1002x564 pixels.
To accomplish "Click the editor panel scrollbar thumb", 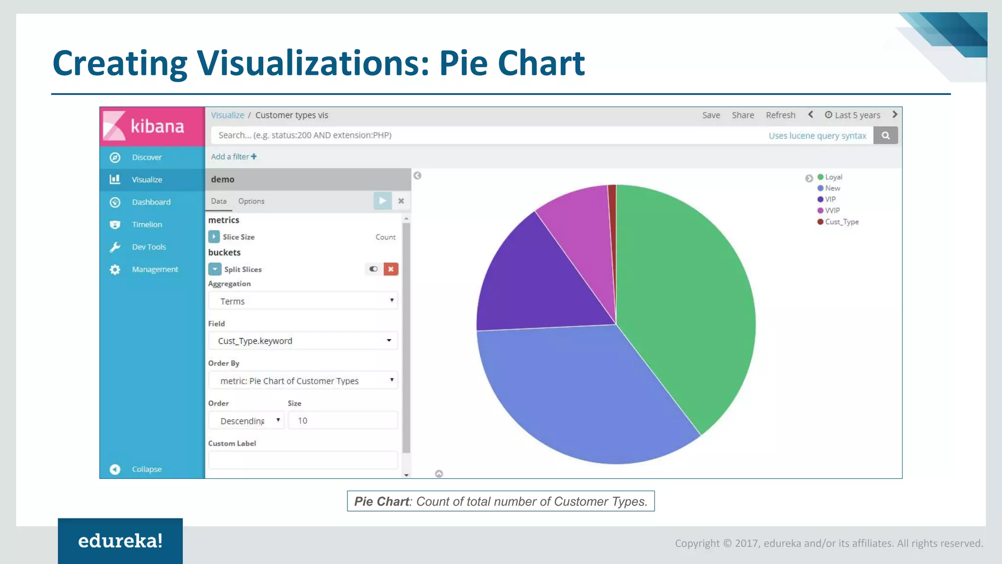I will (x=406, y=338).
